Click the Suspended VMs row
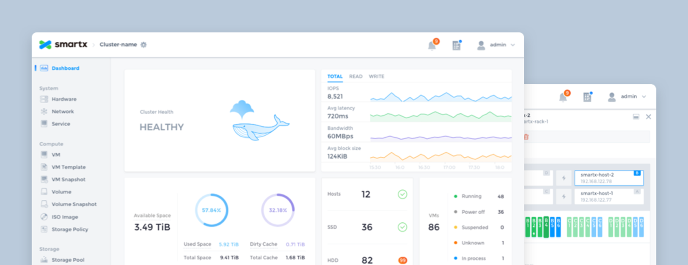 (479, 227)
